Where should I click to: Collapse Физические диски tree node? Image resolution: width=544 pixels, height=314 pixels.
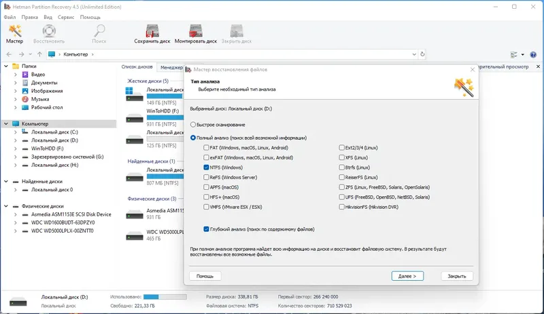[x=6, y=206]
